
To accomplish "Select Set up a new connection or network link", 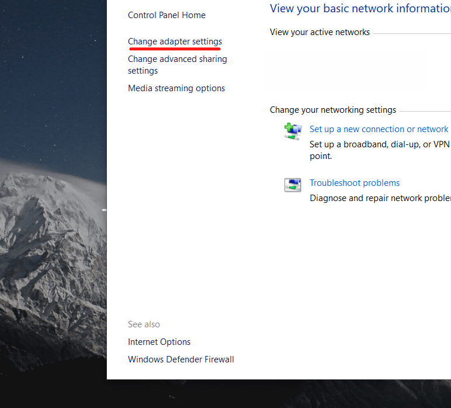I will click(x=379, y=129).
